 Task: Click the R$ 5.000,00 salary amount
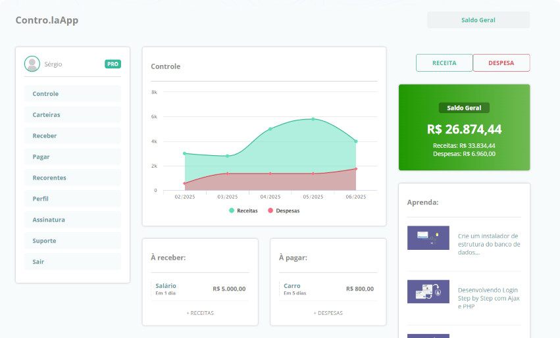tap(229, 289)
